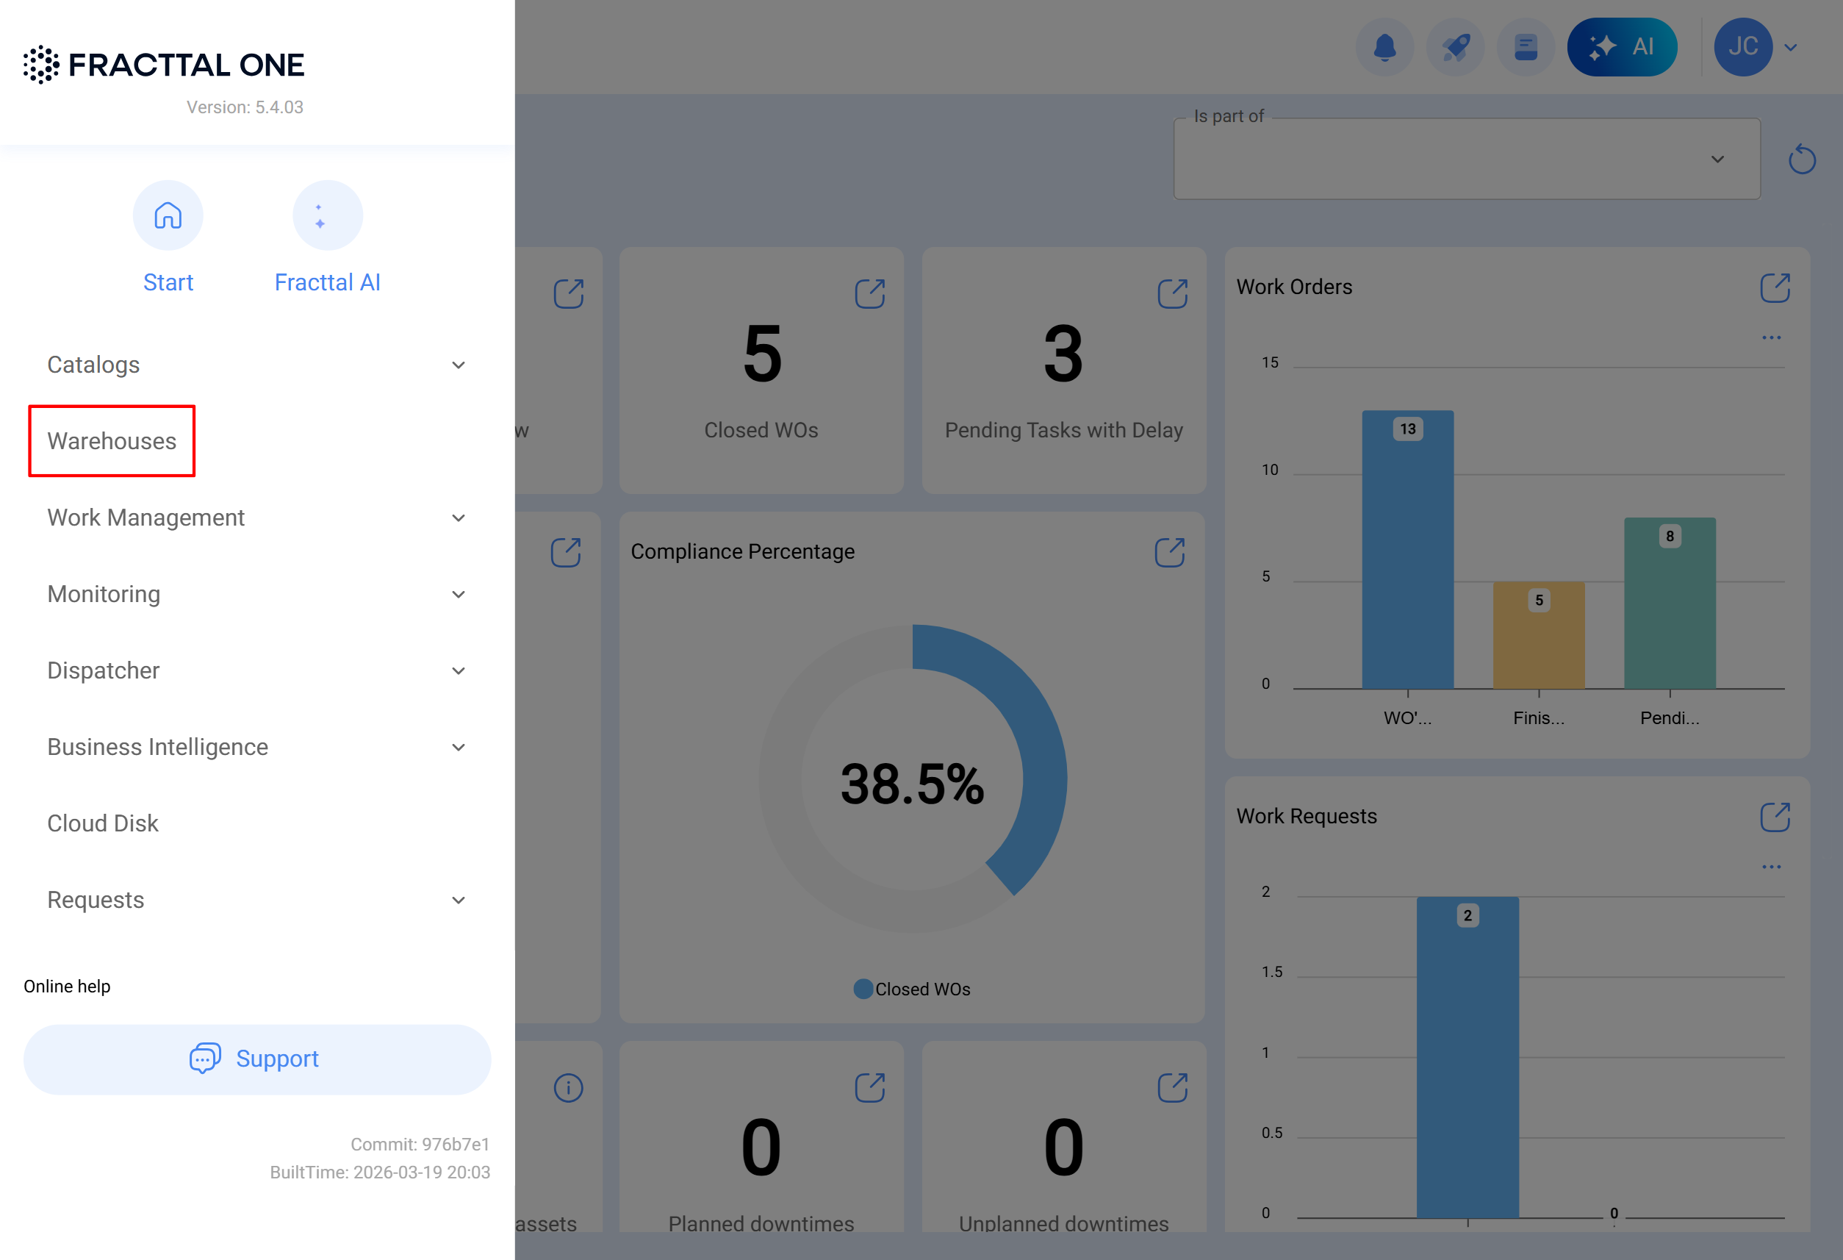Open Fracttal AI sparkle icon

click(x=328, y=215)
